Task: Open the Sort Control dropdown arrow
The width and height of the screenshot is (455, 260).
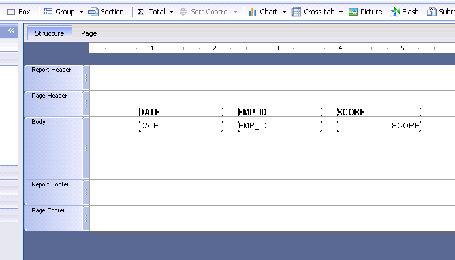Action: [x=236, y=12]
